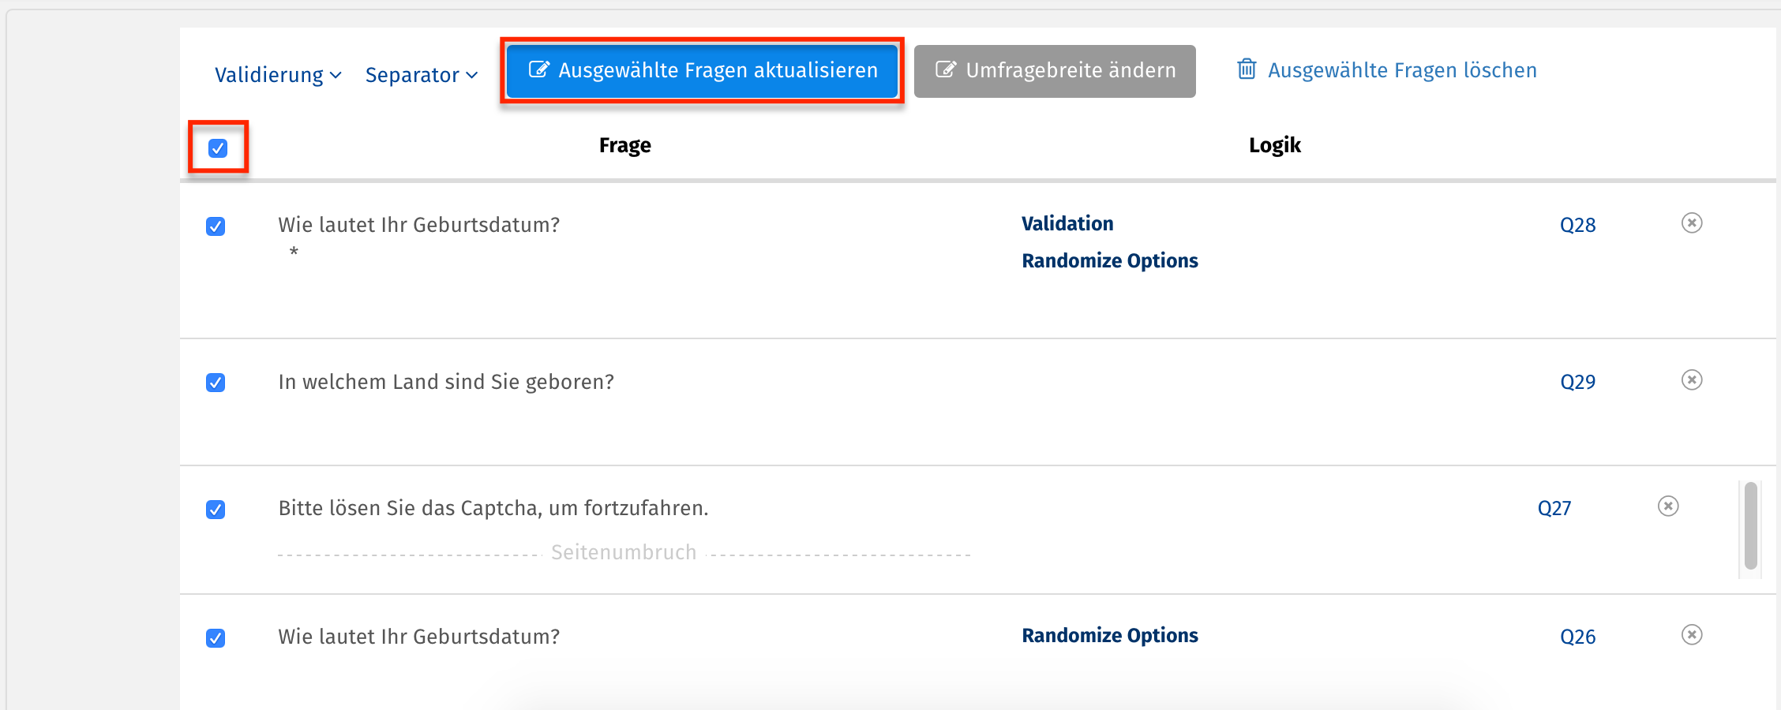
Task: Deselect the checkbox for In welchem Land sind Sie geboren
Action: click(x=216, y=383)
